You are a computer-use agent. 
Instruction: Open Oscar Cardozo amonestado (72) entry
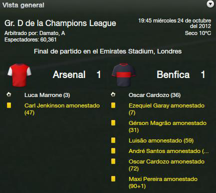167,165
